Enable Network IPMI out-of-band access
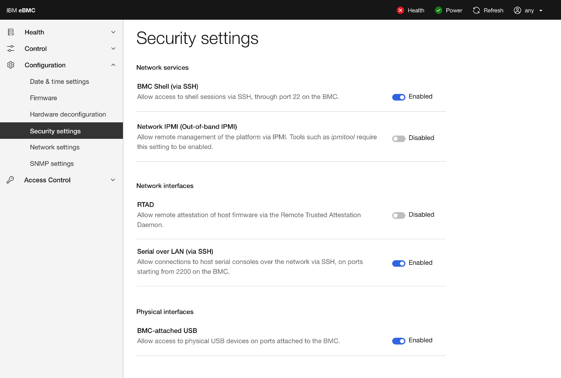This screenshot has height=378, width=561. [x=399, y=138]
